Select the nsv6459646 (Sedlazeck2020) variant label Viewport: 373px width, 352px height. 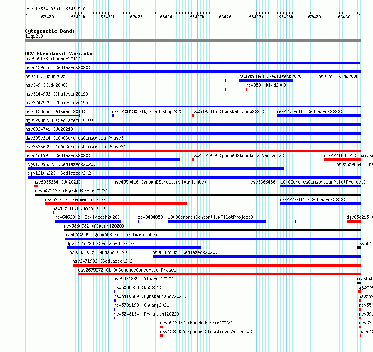pyautogui.click(x=58, y=67)
